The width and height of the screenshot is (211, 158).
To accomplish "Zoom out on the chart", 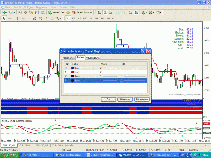I will 123,12.
